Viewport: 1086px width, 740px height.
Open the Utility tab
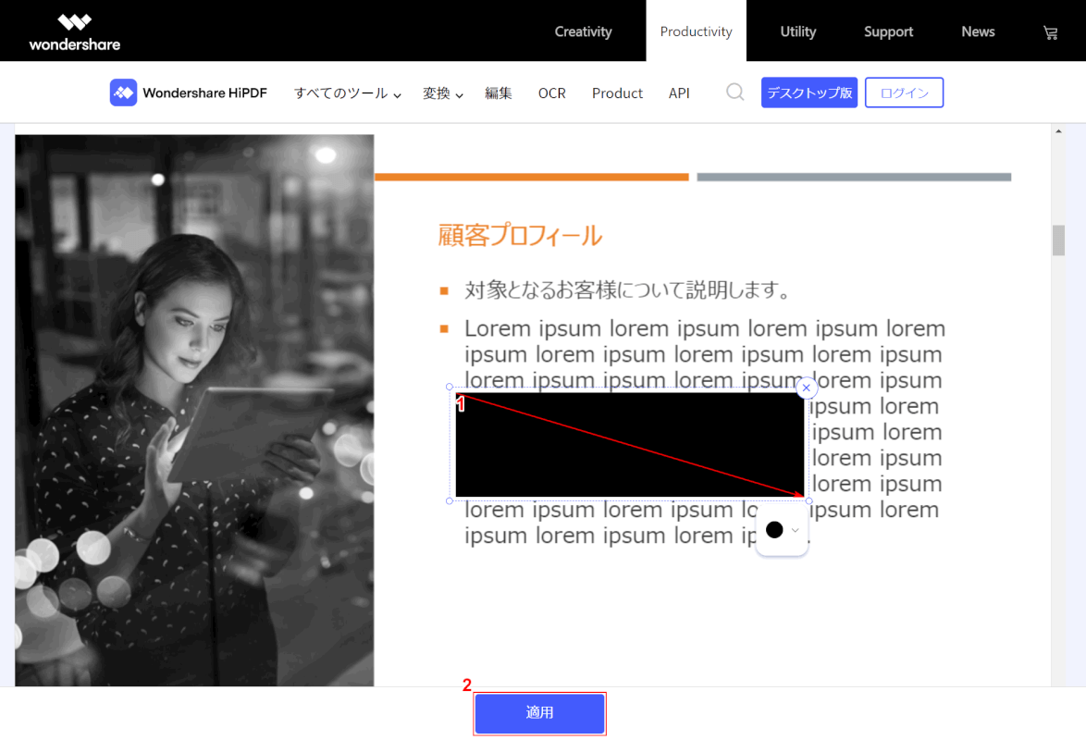(797, 31)
